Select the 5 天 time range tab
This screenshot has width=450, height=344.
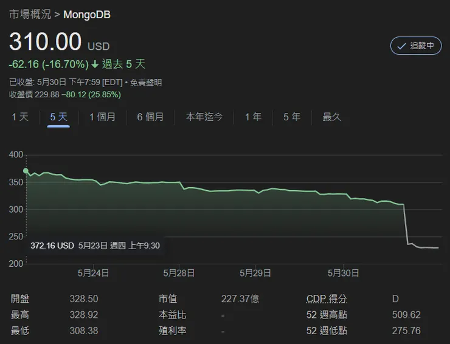(58, 117)
